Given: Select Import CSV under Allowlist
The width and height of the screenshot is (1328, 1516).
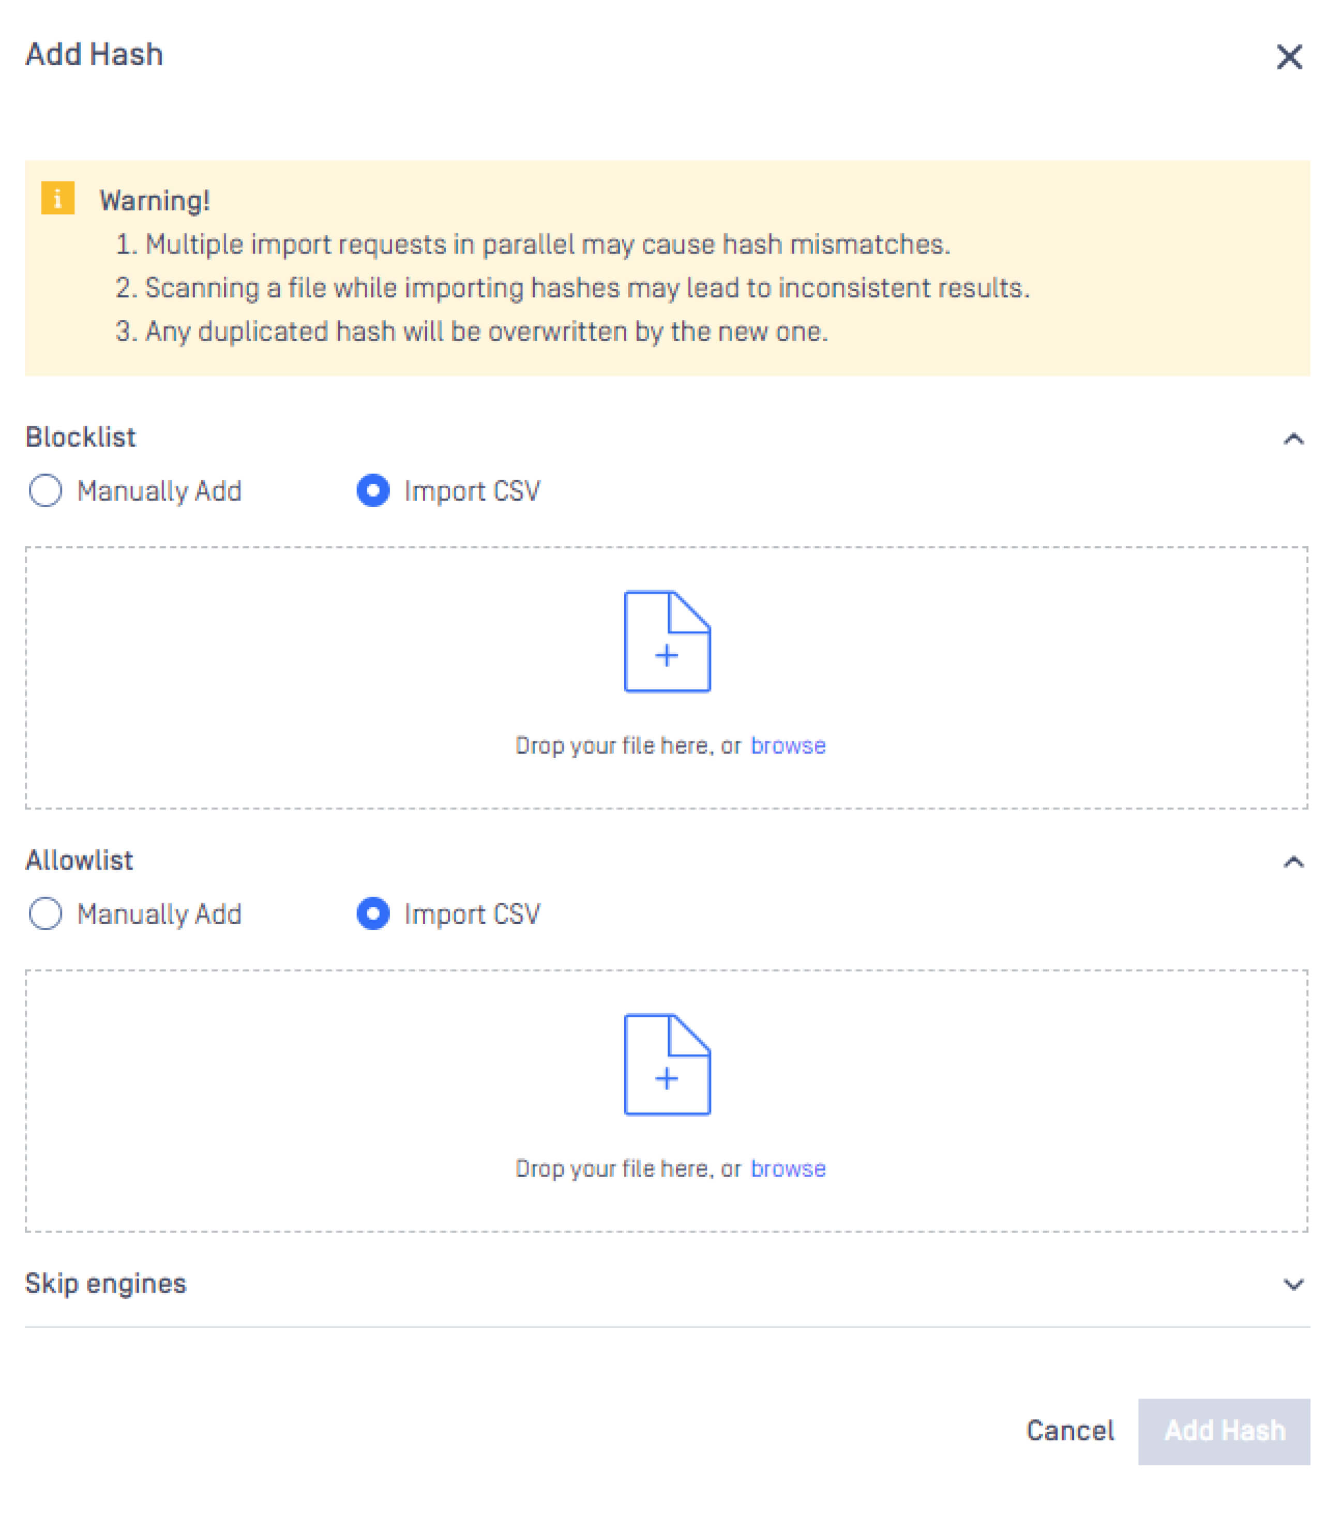Looking at the screenshot, I should tap(373, 913).
